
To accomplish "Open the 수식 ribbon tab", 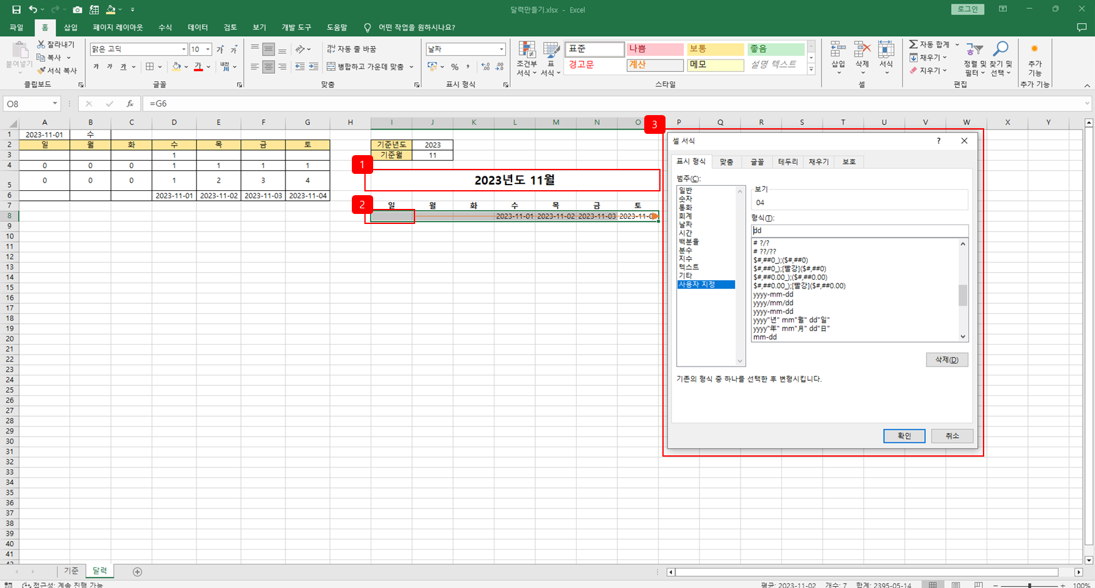I will tap(165, 28).
